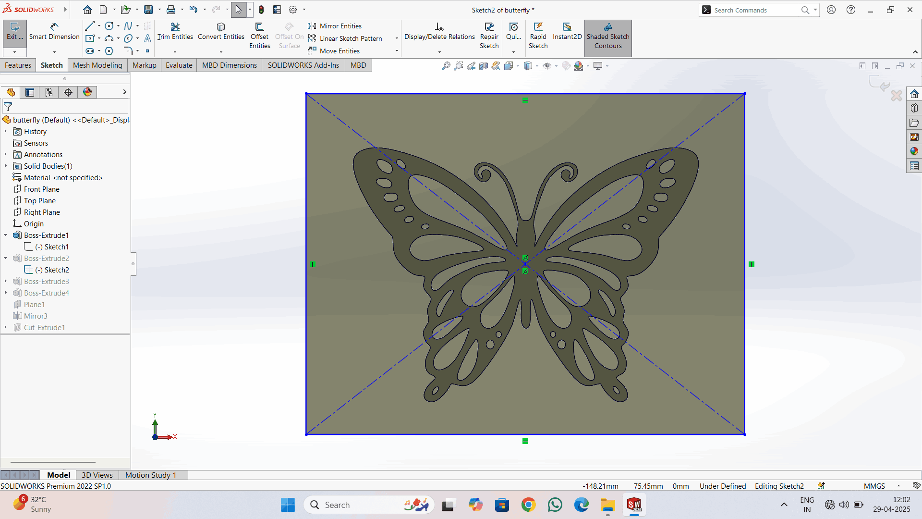
Task: Click Mirror Entities
Action: click(x=335, y=26)
